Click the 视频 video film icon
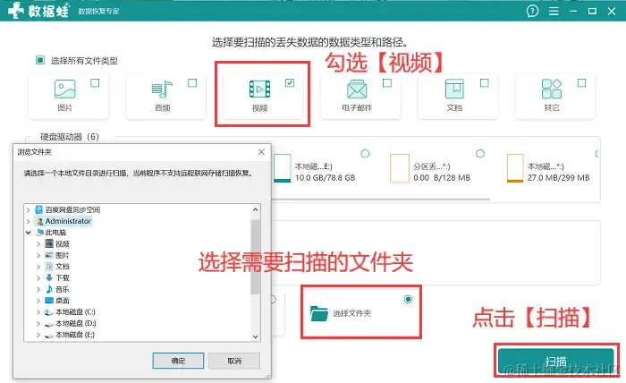The width and height of the screenshot is (626, 383). tap(259, 89)
